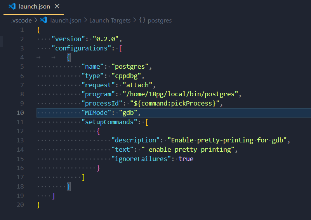Place cursor on "version" key
Screen dimensions: 311x220
[x=68, y=39]
